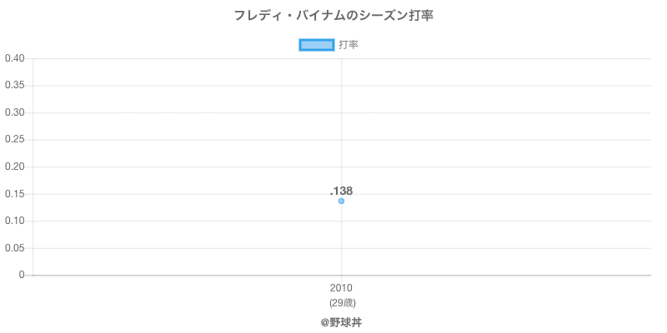Click the 2010 x-axis label
The height and width of the screenshot is (333, 667).
tap(341, 288)
